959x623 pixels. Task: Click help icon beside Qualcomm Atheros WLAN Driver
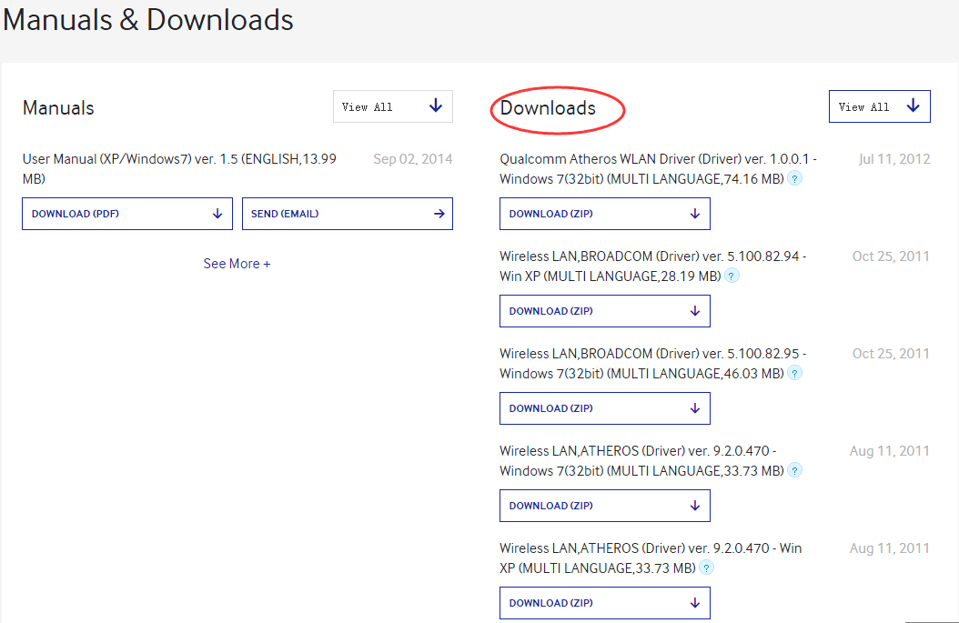coord(794,178)
